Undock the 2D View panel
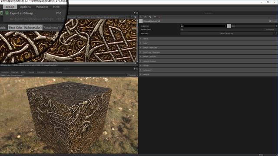This screenshot has height=156, width=278. coord(134,13)
